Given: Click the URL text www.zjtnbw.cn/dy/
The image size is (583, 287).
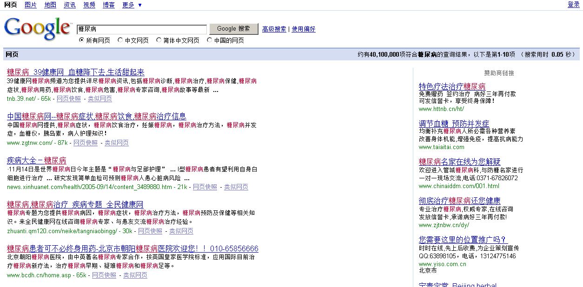Looking at the screenshot, I should click(x=444, y=225).
